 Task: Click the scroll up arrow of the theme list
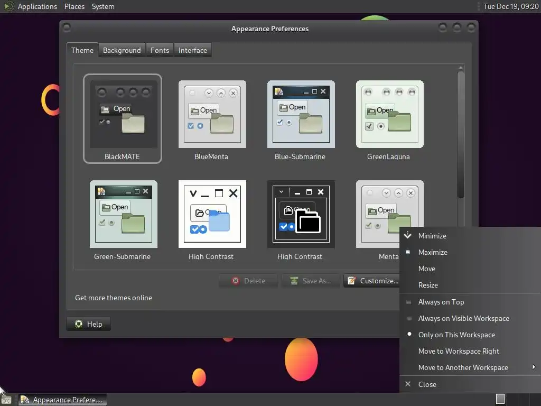461,68
